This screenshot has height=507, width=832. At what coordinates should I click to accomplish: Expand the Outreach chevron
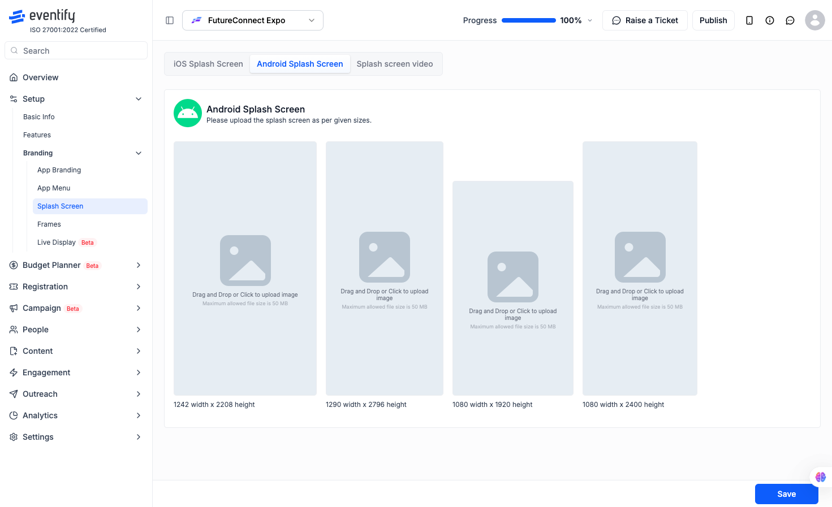tap(139, 394)
